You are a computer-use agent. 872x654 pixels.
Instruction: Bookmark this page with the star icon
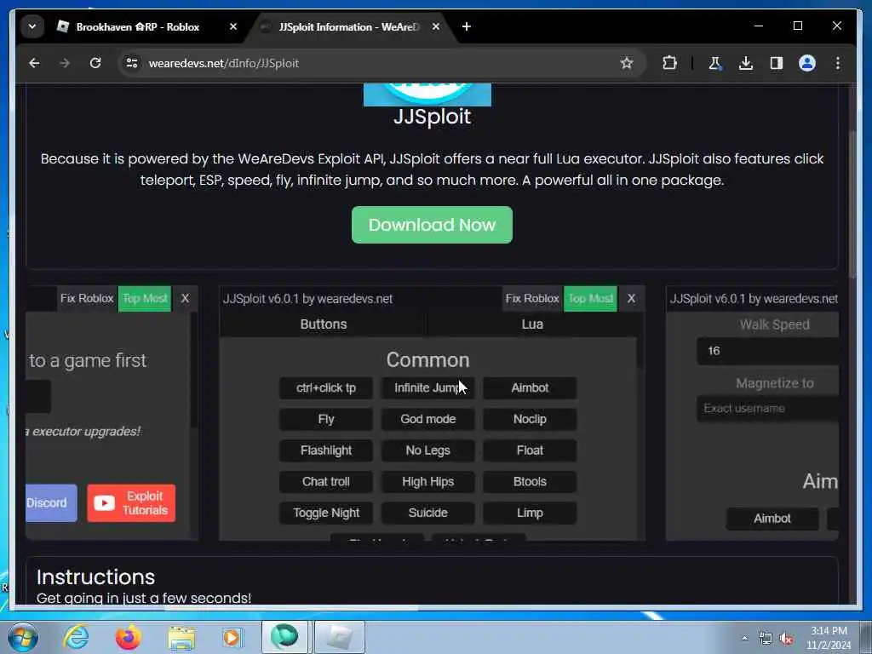click(x=627, y=63)
